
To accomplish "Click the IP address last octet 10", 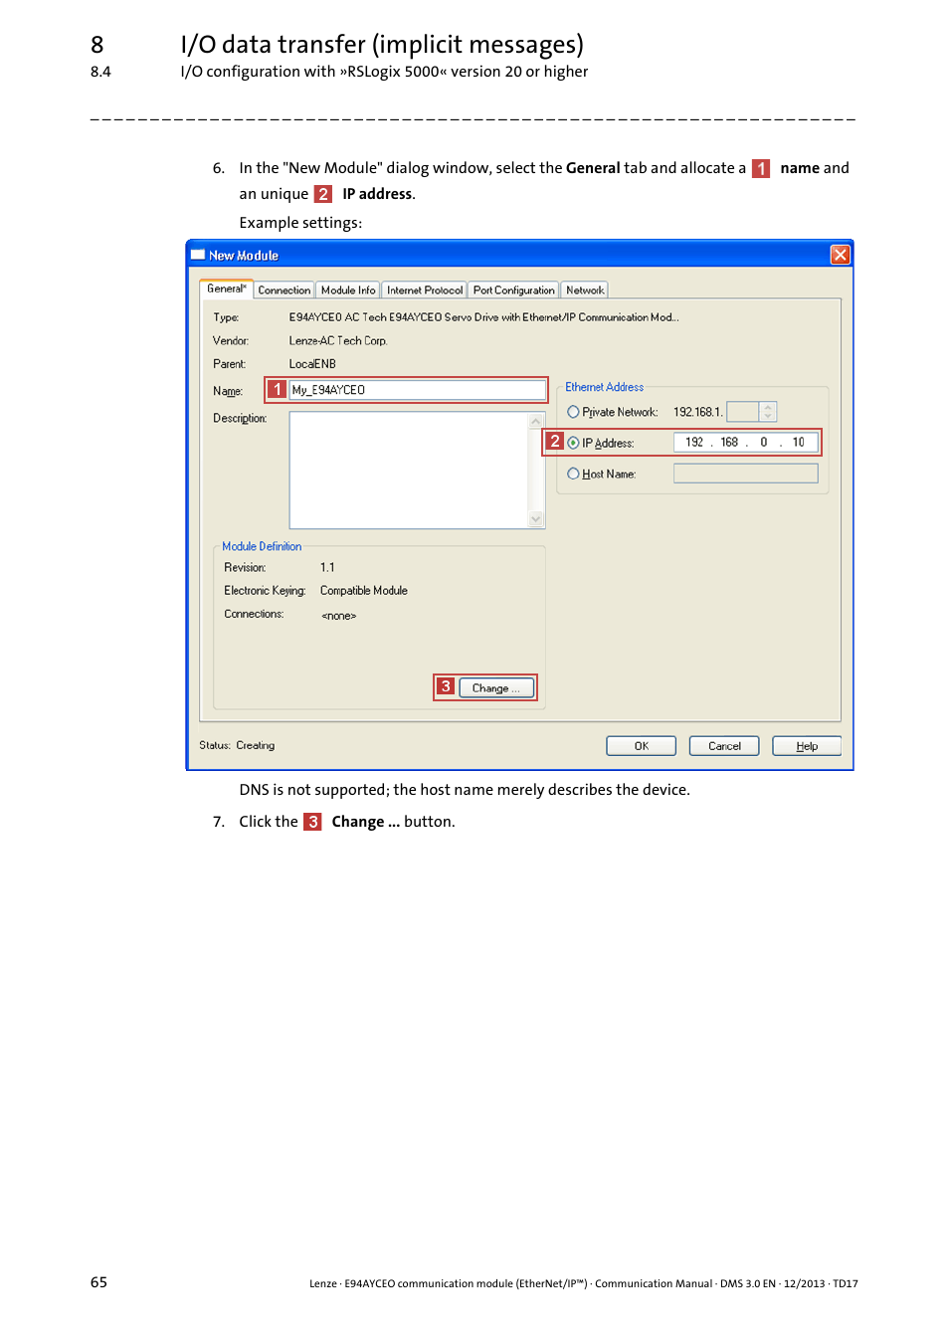I will click(799, 443).
